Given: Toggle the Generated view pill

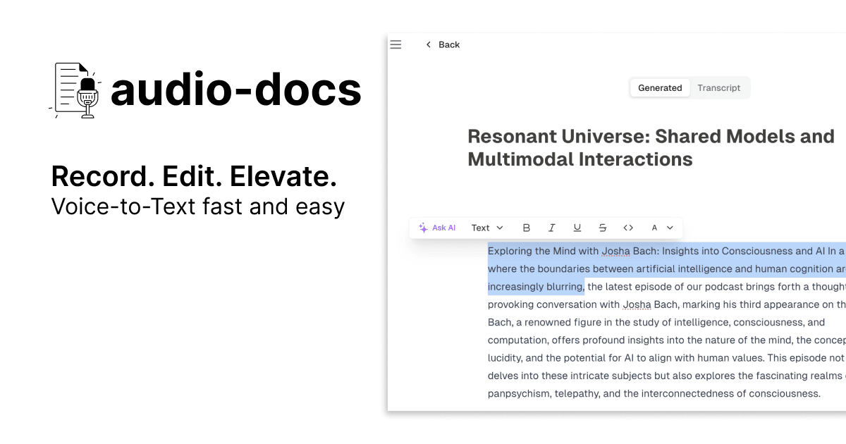Looking at the screenshot, I should point(660,87).
